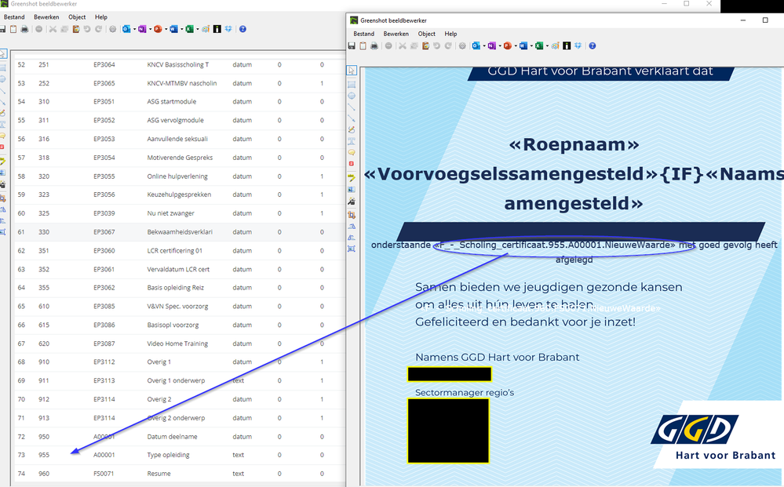The image size is (784, 487).
Task: Upload to Dropbox from back window toolbar
Action: (228, 29)
